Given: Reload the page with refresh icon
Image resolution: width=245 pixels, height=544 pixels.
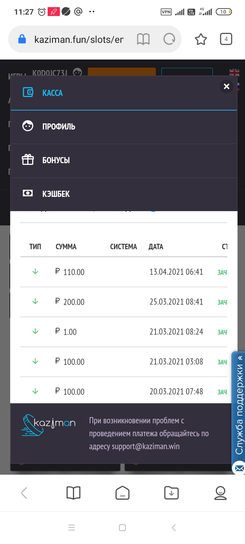Looking at the screenshot, I should pyautogui.click(x=169, y=39).
